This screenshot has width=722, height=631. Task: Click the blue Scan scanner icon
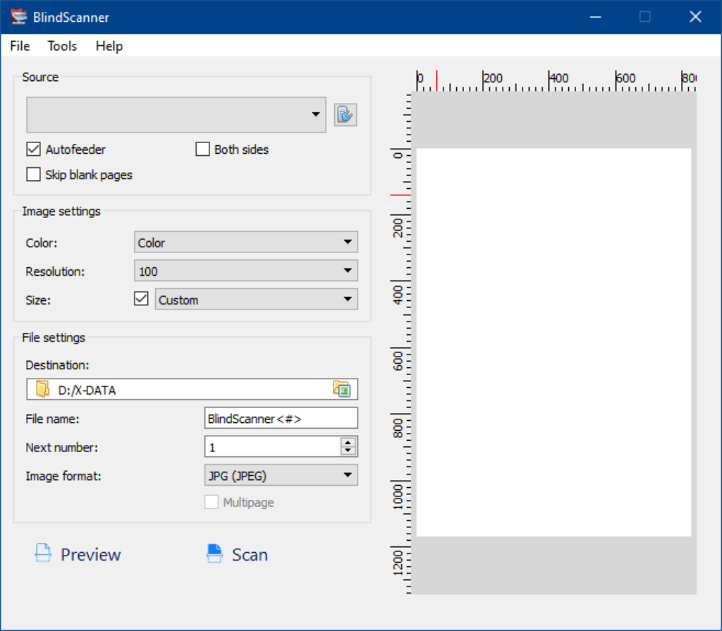click(x=214, y=553)
